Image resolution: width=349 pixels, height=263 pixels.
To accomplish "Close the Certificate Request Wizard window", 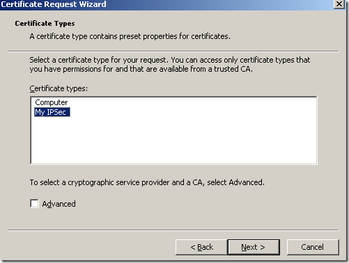I will [x=339, y=4].
